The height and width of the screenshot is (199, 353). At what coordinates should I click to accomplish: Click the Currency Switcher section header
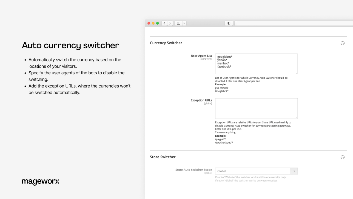click(x=166, y=43)
